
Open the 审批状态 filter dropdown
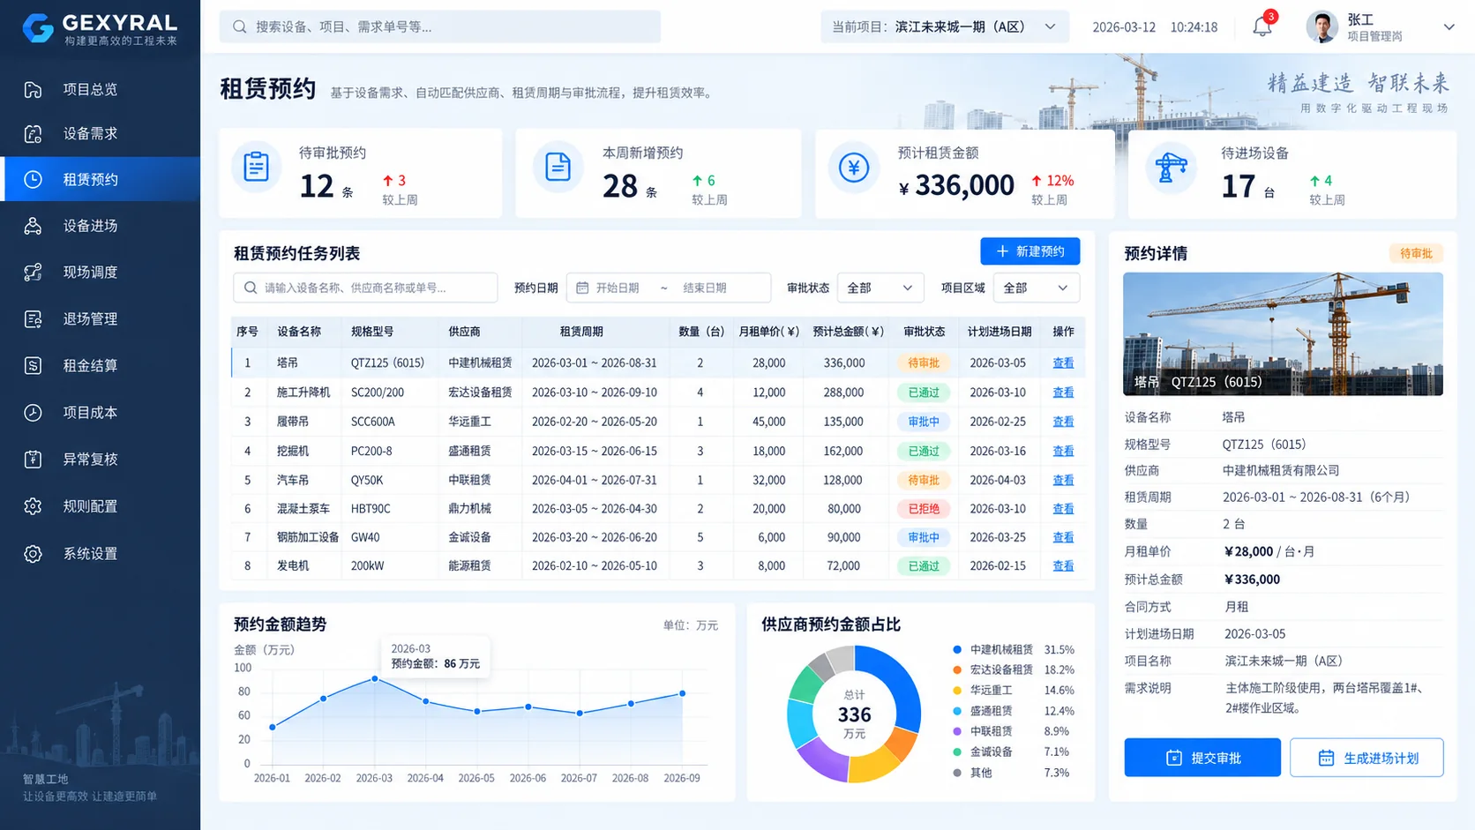point(880,288)
